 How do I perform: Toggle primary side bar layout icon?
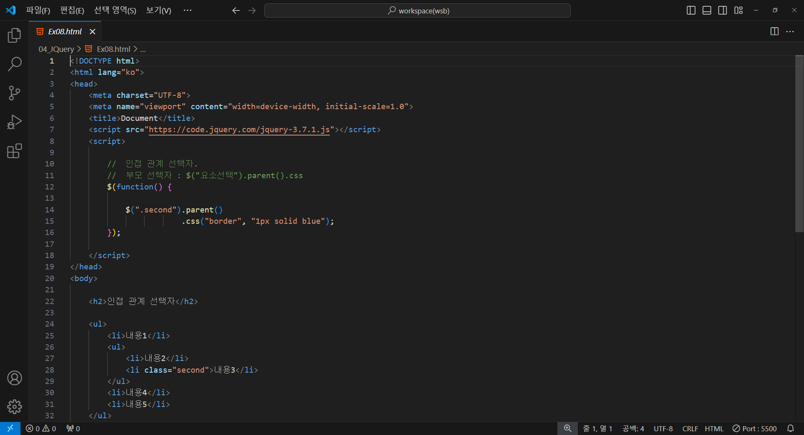691,10
